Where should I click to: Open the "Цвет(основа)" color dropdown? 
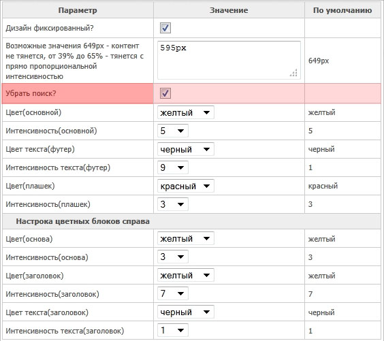coord(186,238)
